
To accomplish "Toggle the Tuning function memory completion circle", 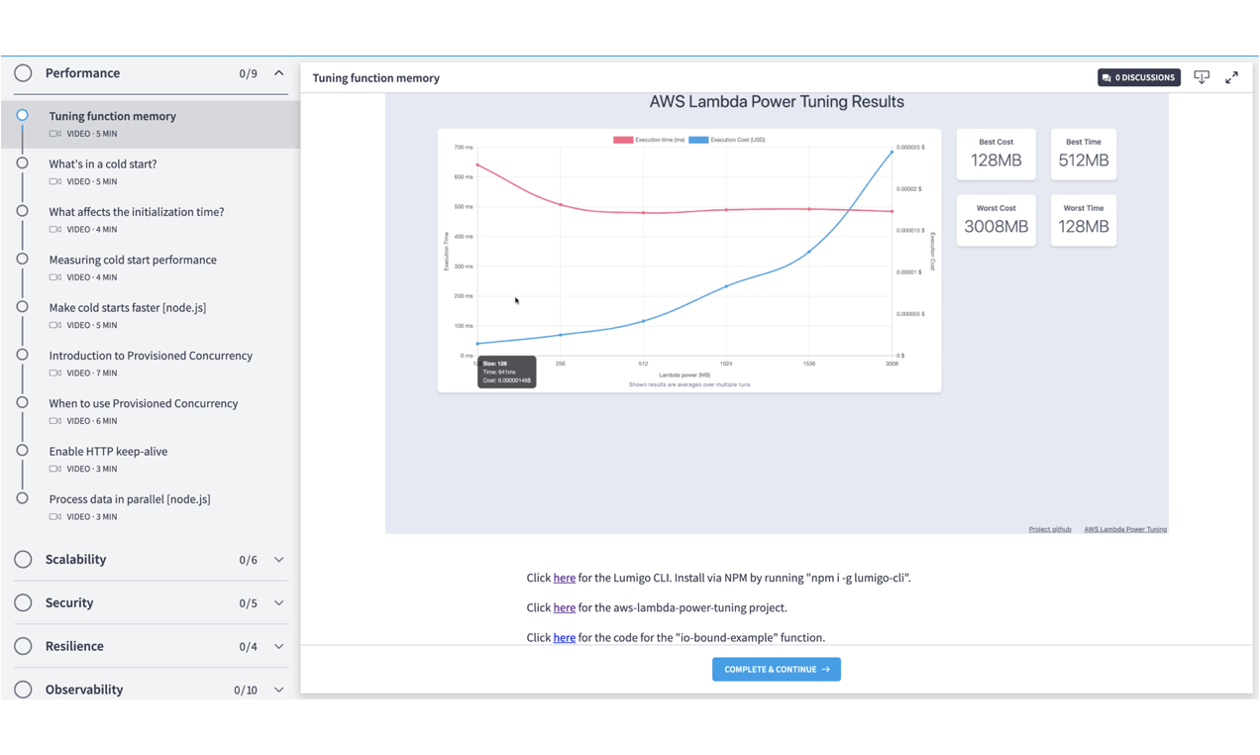I will [22, 115].
